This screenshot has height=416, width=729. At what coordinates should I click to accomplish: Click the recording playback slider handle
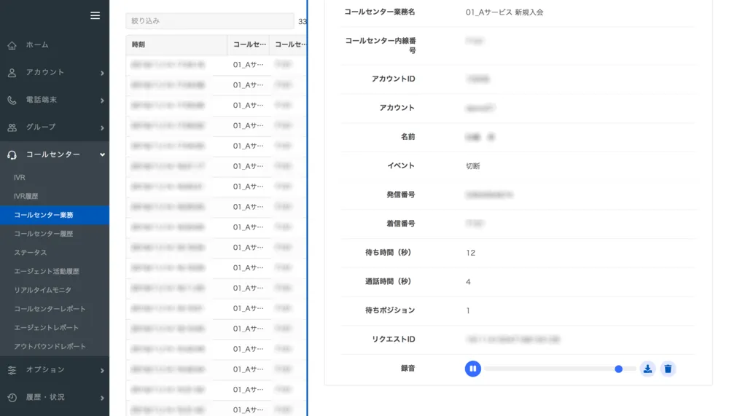618,369
